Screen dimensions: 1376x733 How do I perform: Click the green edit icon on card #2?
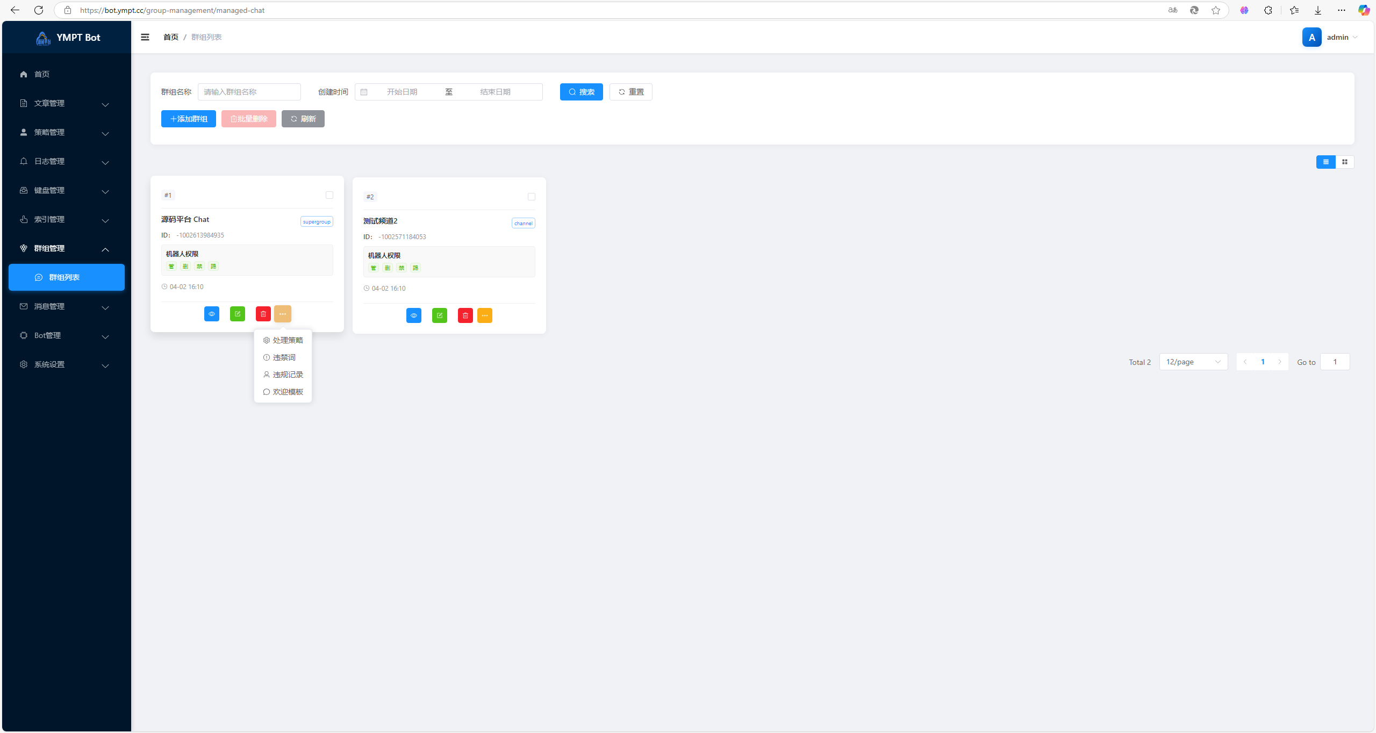(x=440, y=315)
